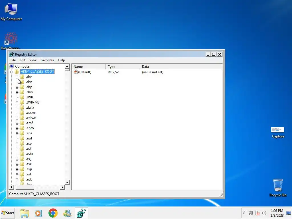Viewport: 292px width, 219px height.
Task: Open the View menu
Action: click(33, 60)
